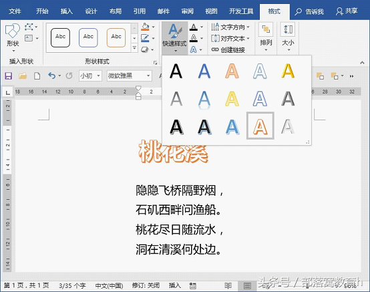Click the Text Fill A icon
The height and width of the screenshot is (292, 370).
(x=194, y=27)
